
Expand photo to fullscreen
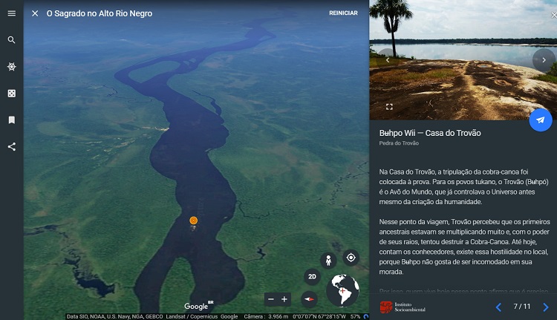pyautogui.click(x=388, y=107)
